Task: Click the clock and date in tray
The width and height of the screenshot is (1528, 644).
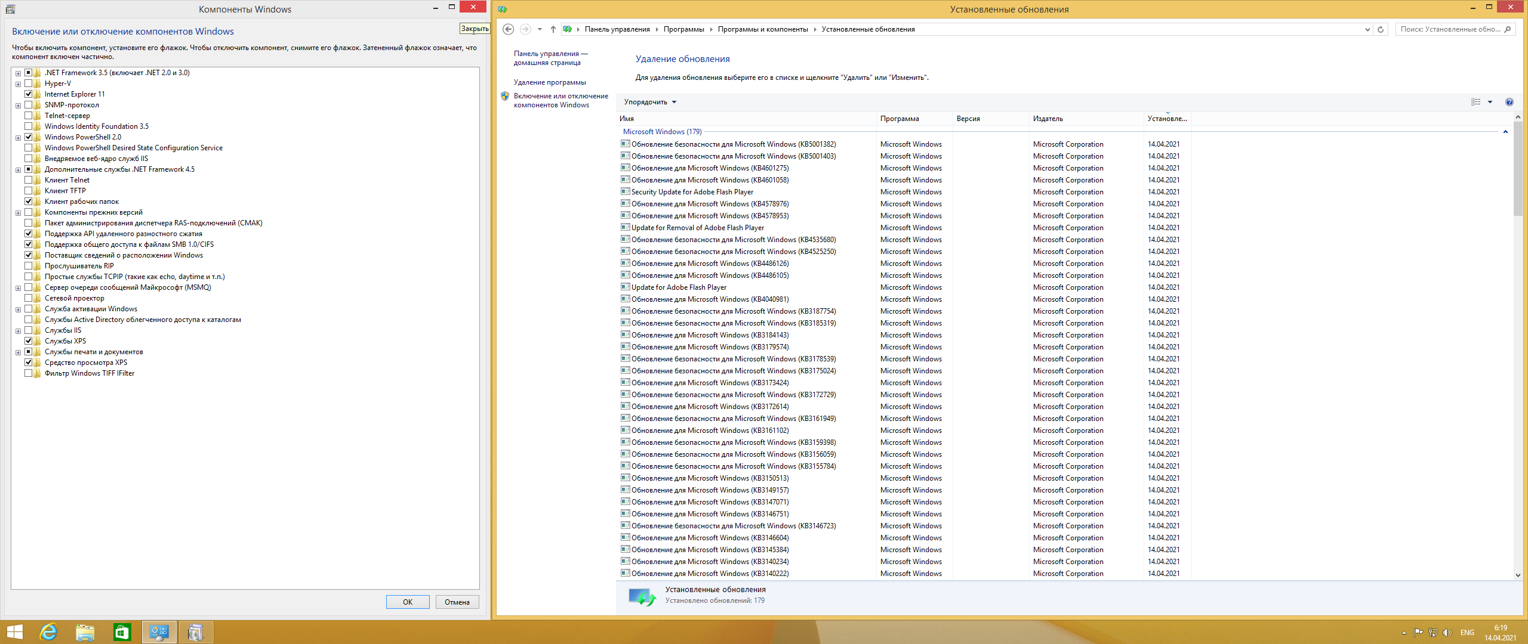Action: [1501, 633]
